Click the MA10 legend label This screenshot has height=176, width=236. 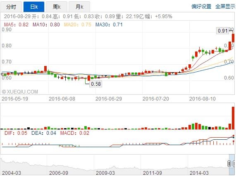coord(46,25)
